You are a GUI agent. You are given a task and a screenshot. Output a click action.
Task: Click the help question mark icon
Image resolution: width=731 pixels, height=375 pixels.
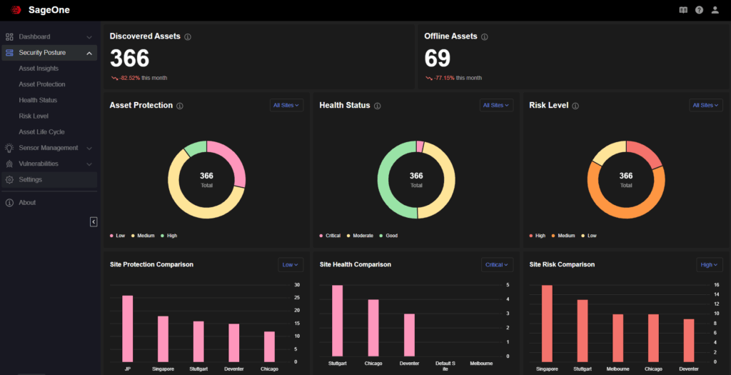699,10
